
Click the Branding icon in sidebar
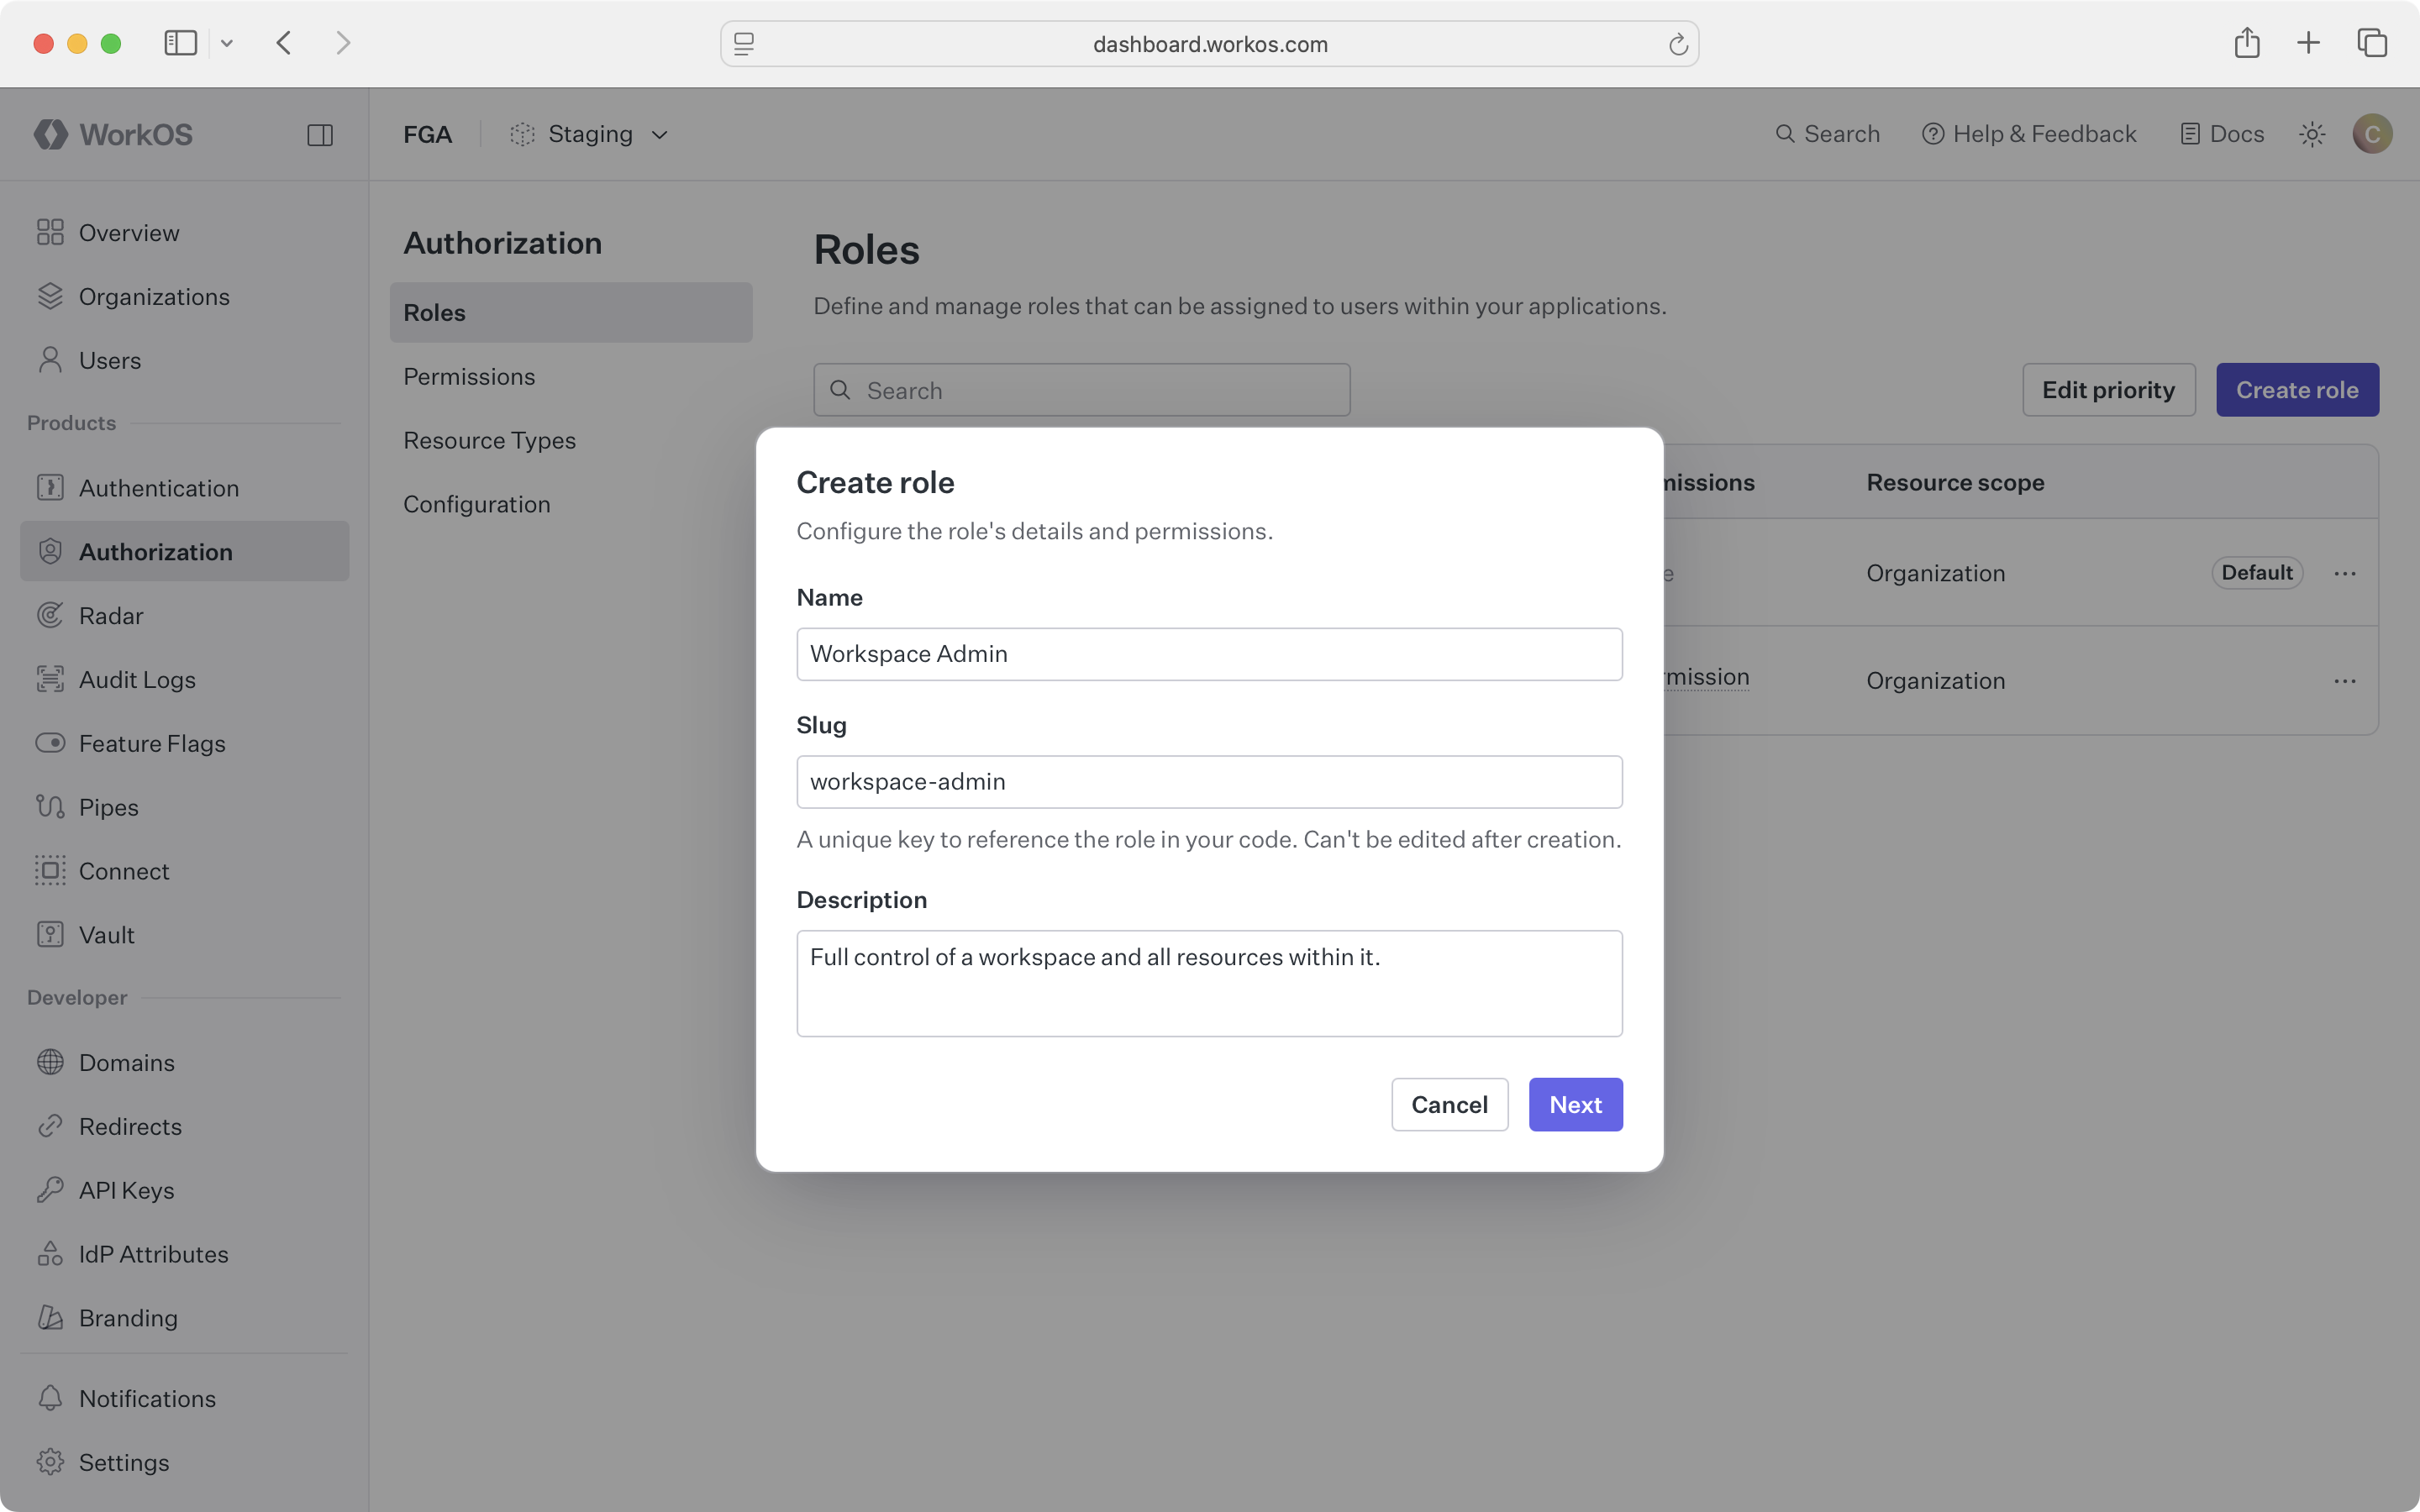pyautogui.click(x=50, y=1317)
